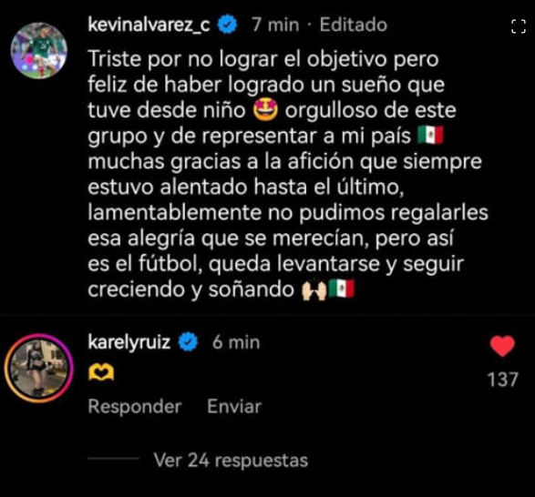
Task: Click Responder to reply to karelyruiz
Action: (x=135, y=406)
